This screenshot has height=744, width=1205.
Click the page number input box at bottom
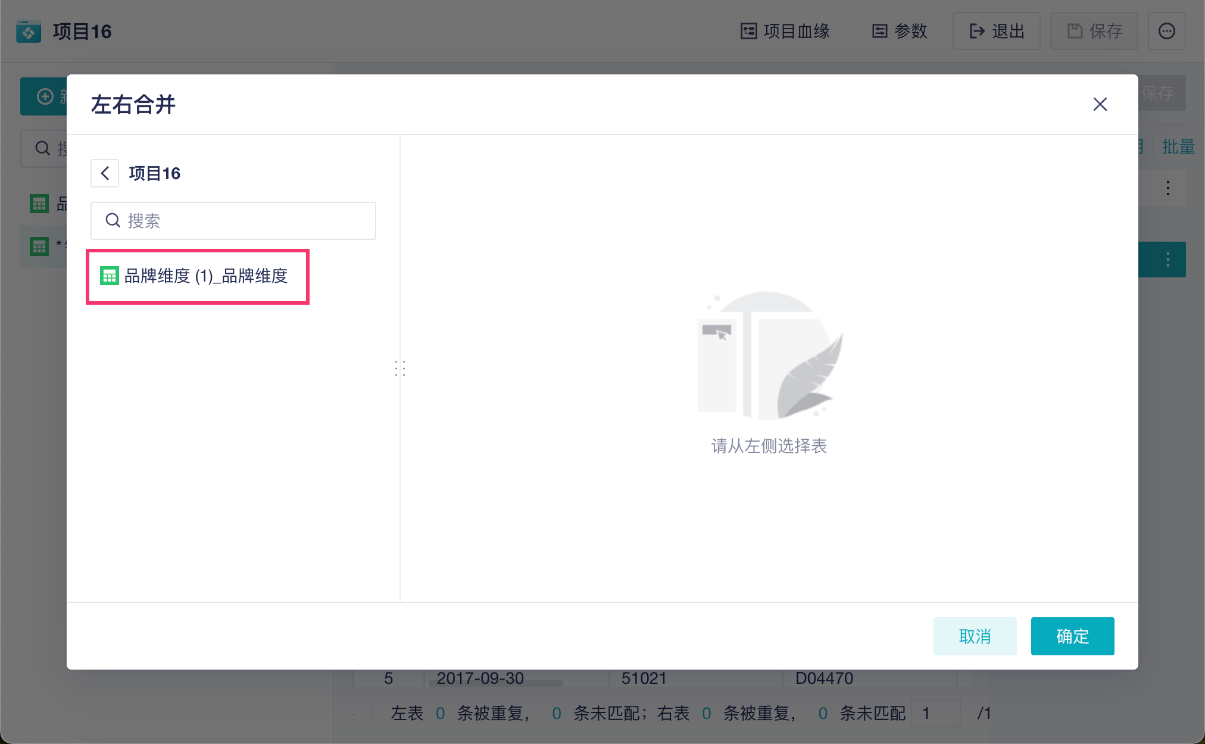[935, 713]
